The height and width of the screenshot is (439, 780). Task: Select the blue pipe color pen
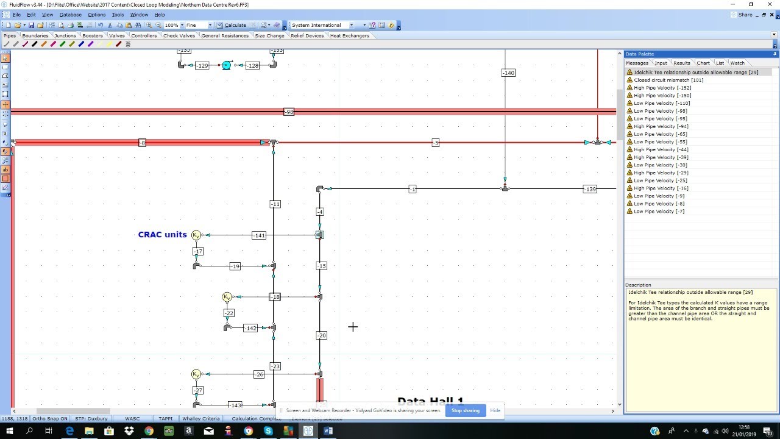pyautogui.click(x=81, y=44)
